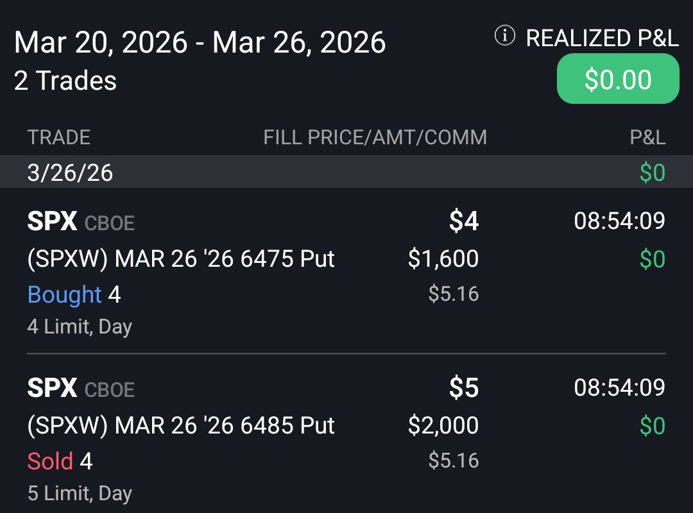Click the P&L column header
Image resolution: width=693 pixels, height=513 pixels.
pos(647,137)
